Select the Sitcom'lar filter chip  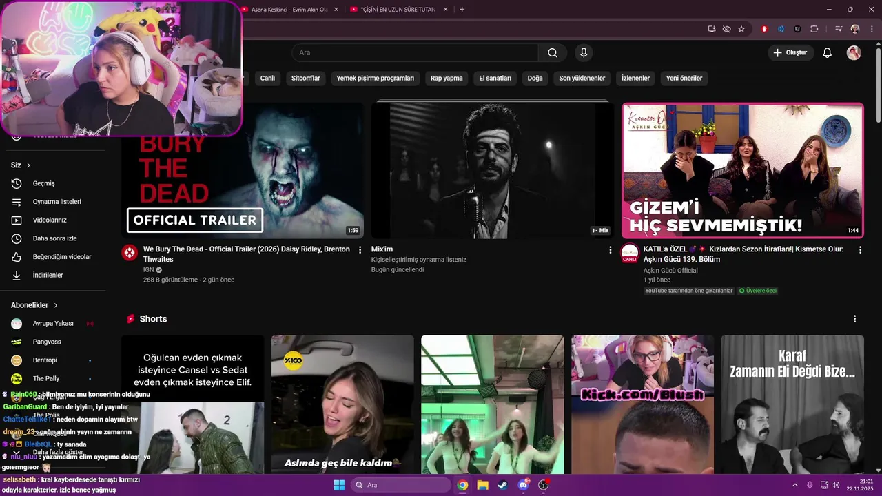306,79
